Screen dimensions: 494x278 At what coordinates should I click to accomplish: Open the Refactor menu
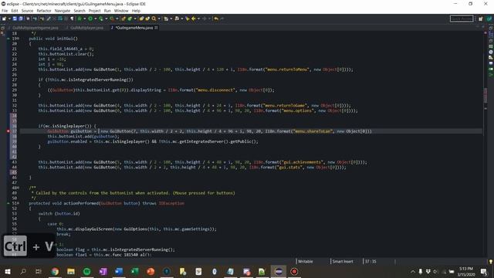click(44, 11)
